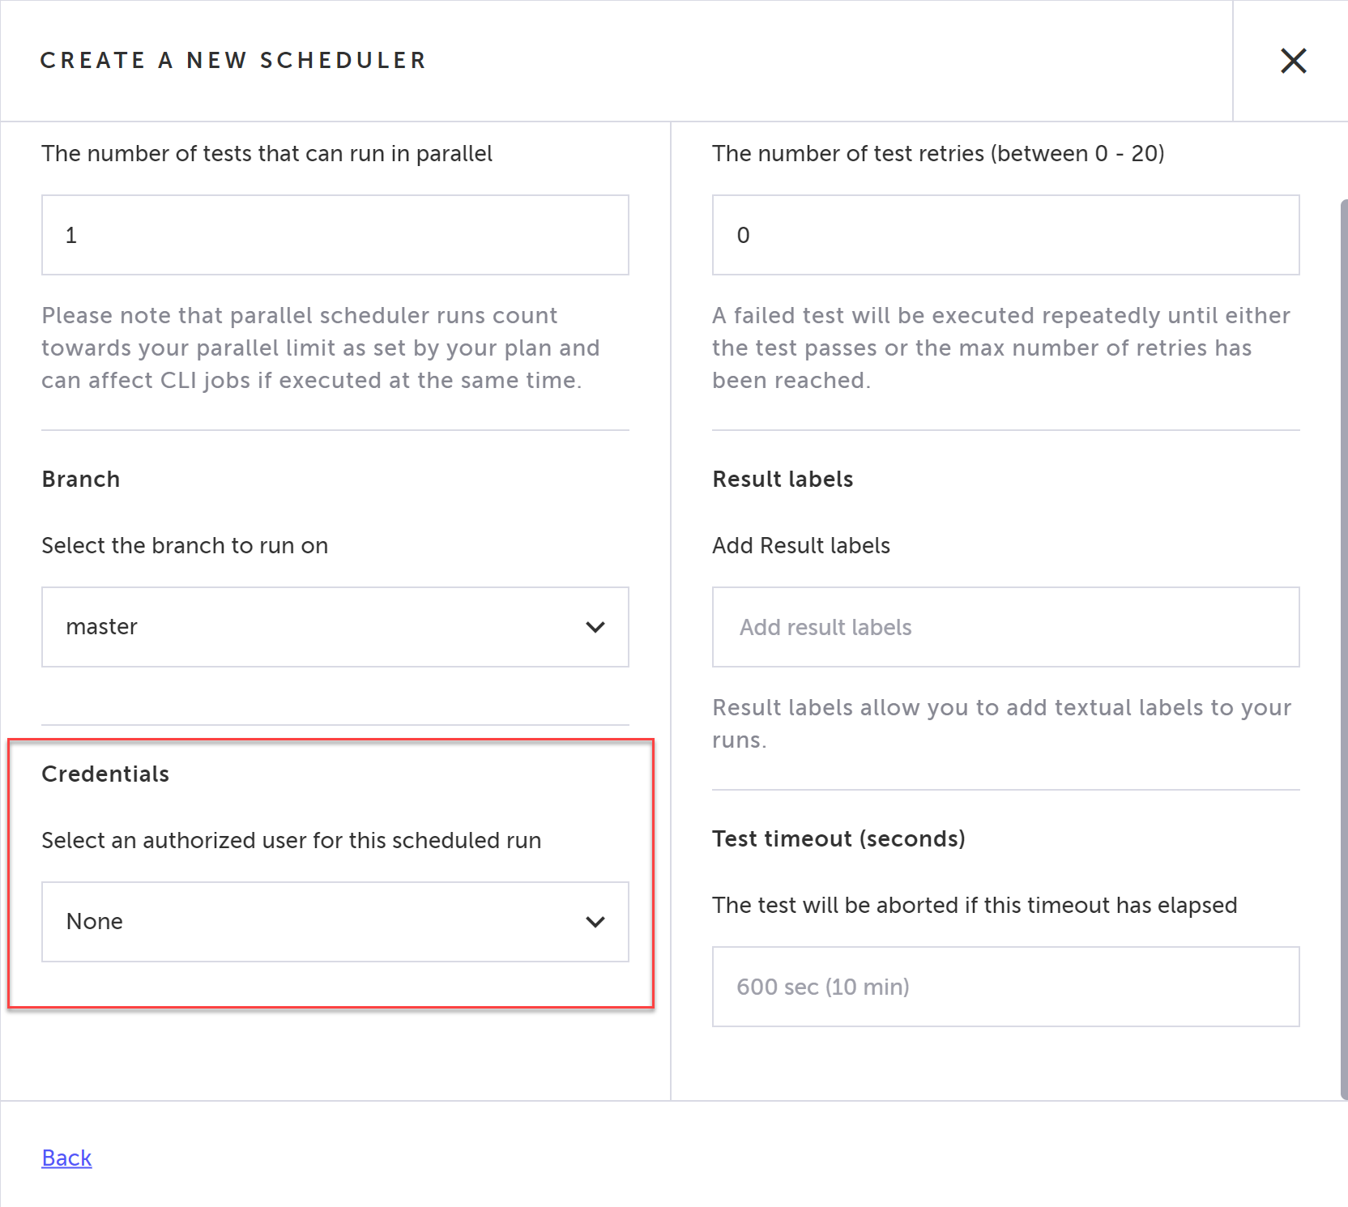Click the test timeout 600 sec field
This screenshot has height=1207, width=1348.
1005,987
